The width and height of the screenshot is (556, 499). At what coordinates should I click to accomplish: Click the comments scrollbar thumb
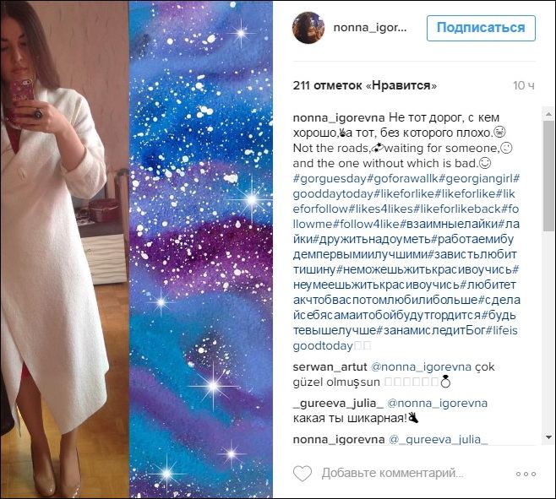pyautogui.click(x=548, y=176)
